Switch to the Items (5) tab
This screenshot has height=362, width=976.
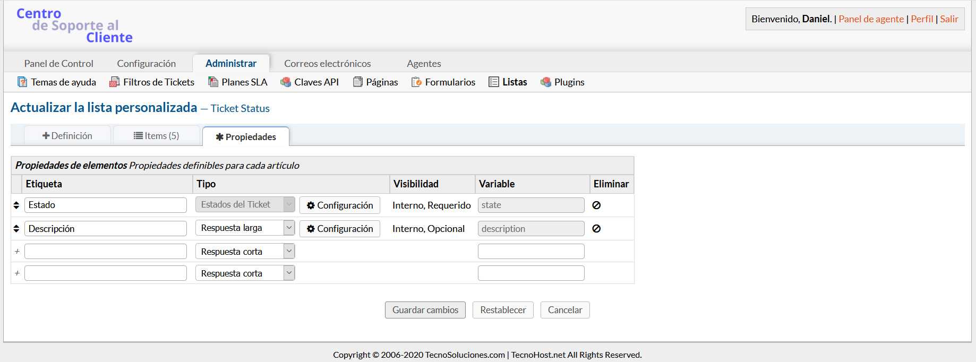click(156, 136)
